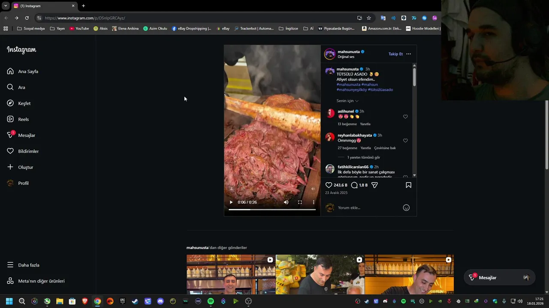Open Ana Sayfa home in Instagram sidebar
Viewport: 549px width, 308px height.
click(x=23, y=71)
